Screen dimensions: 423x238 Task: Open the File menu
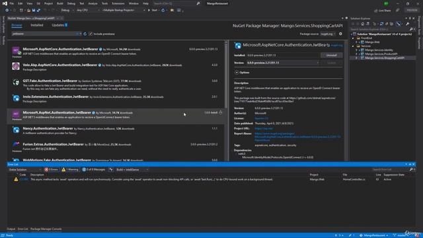click(12, 3)
